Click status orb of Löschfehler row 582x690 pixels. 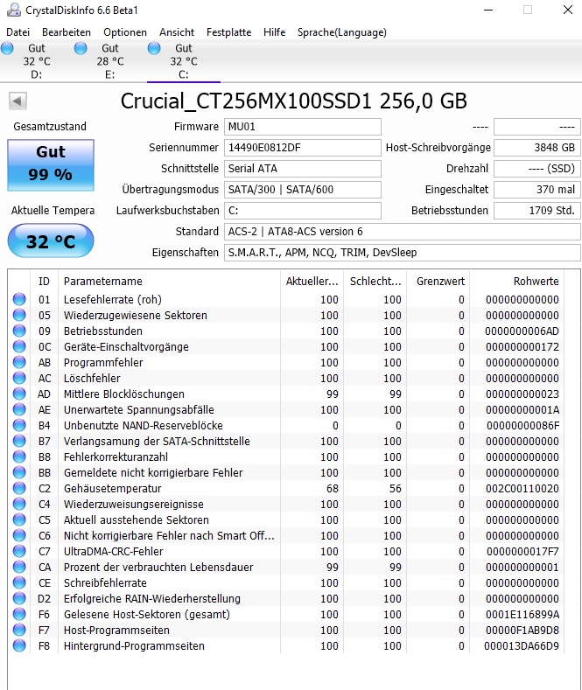[x=19, y=378]
